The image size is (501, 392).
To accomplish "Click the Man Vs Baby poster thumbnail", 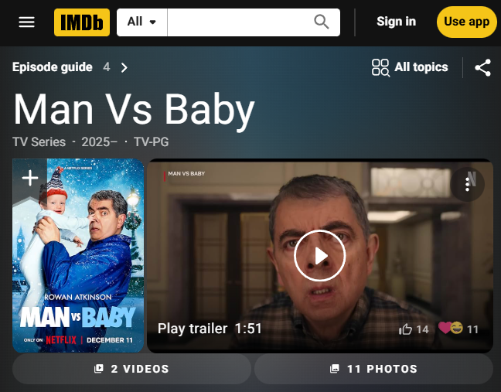I will [78, 256].
